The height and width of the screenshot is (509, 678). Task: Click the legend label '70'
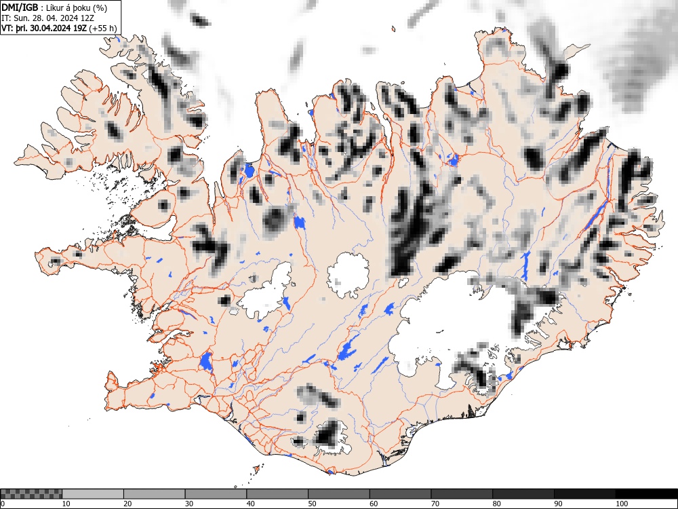click(435, 504)
